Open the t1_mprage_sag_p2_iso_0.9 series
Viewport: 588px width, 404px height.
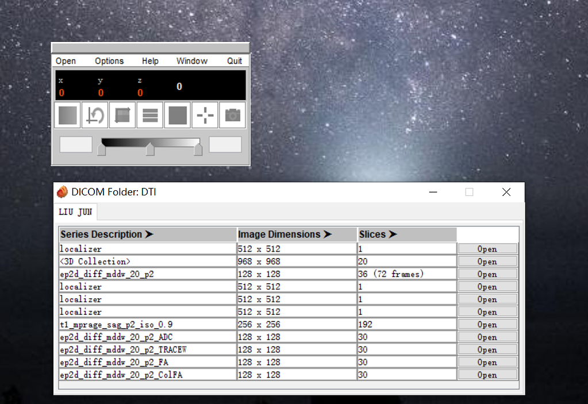[487, 325]
